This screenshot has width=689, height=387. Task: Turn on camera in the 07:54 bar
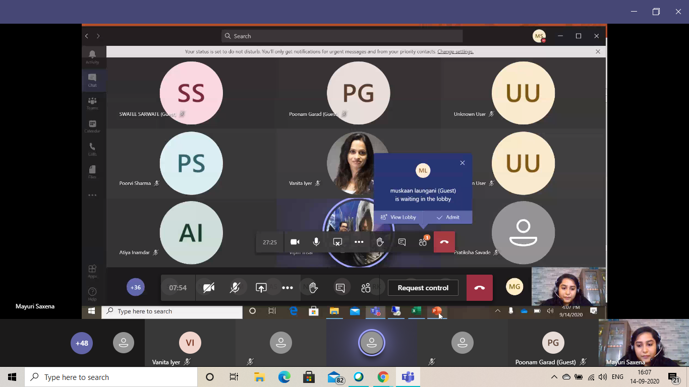209,288
